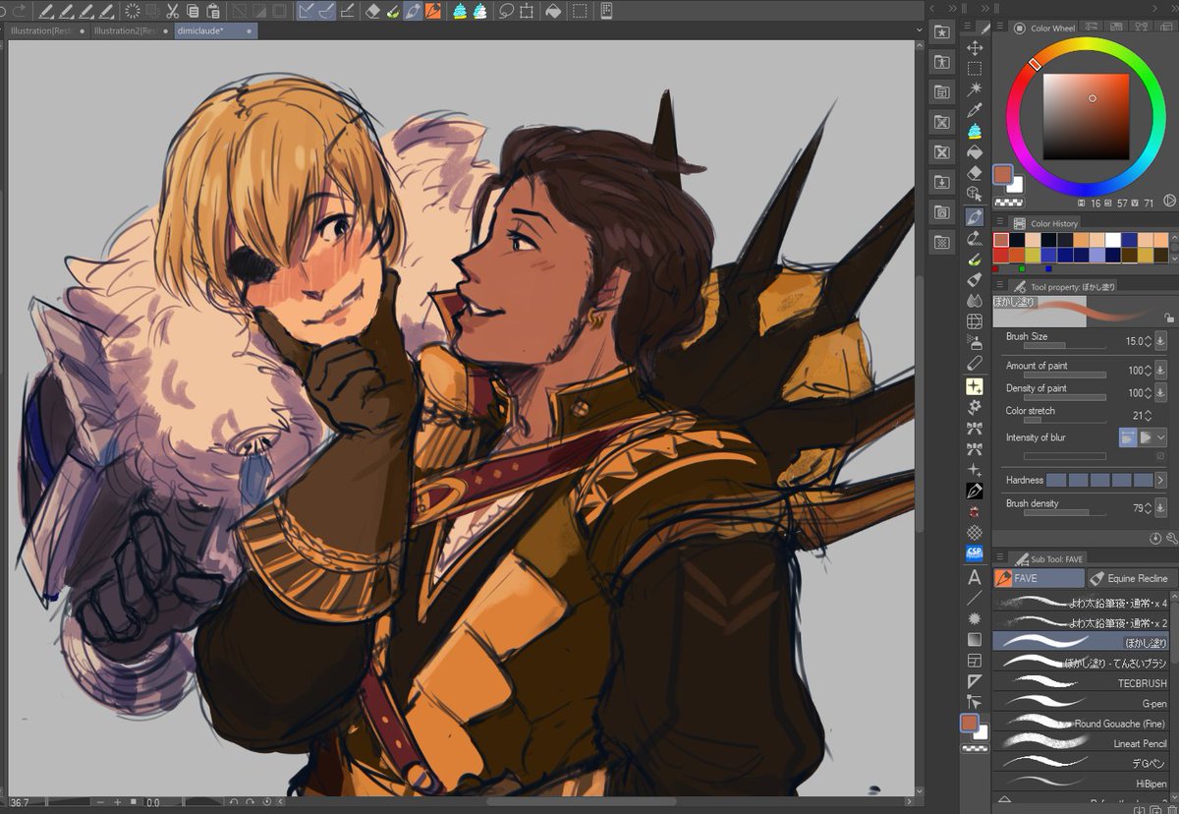Open Color Wheel palette menu
1179x814 pixels.
pos(998,28)
